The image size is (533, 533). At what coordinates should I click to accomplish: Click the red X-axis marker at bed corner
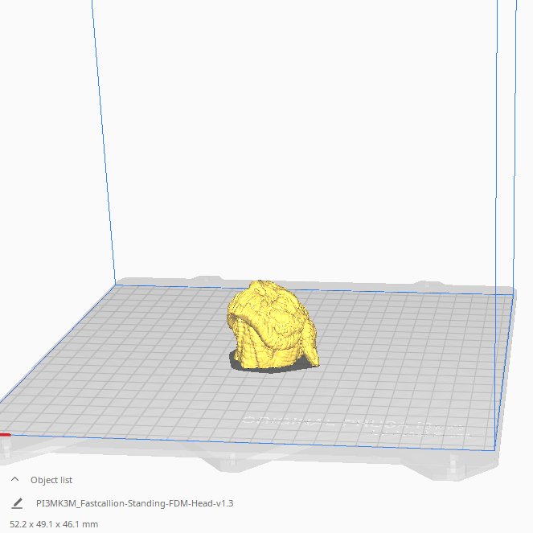5,435
